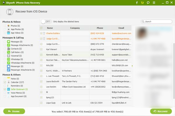Uncheck the Safari Bookmark checkbox
Image resolution: width=175 pixels, height=116 pixels.
point(5,89)
